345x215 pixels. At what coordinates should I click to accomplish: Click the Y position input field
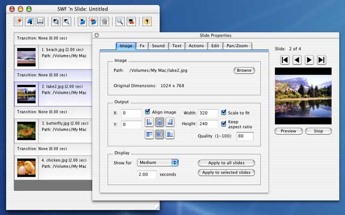(132, 125)
